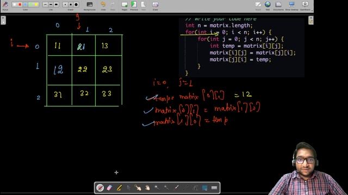348x195 pixels.
Task: Expand the left side panel tab
Action: [3, 21]
